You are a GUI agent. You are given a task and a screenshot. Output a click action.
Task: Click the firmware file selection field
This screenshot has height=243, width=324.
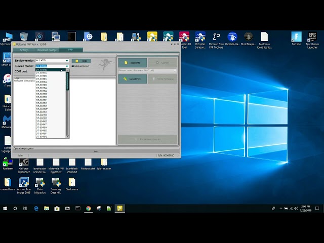[x=147, y=70]
